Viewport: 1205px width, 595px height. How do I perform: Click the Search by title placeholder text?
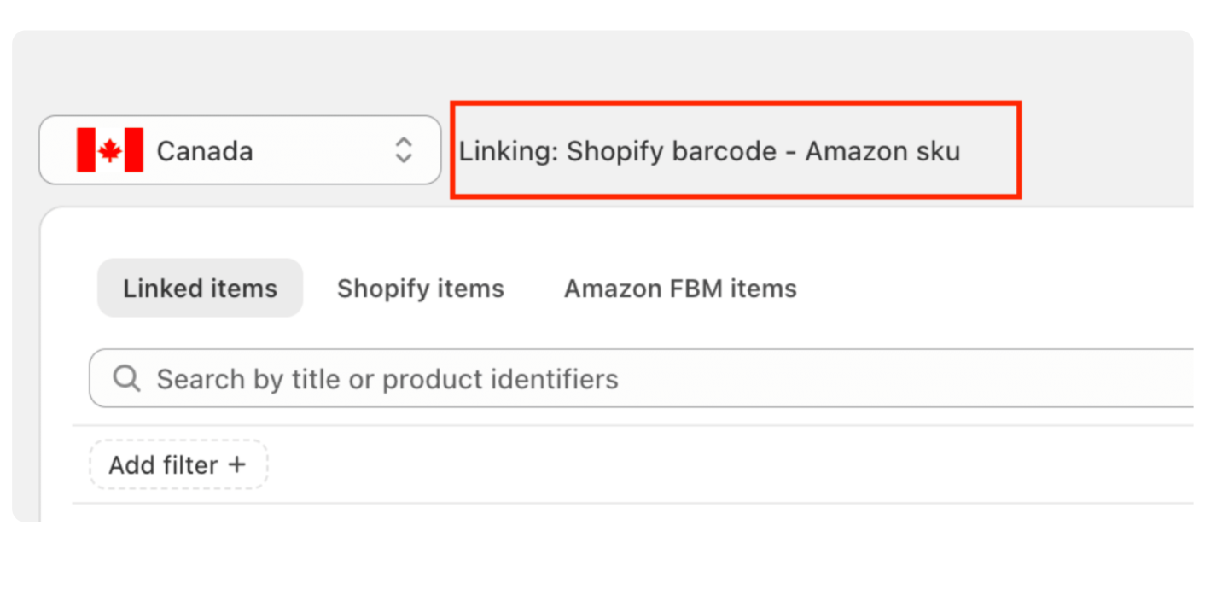pyautogui.click(x=387, y=379)
